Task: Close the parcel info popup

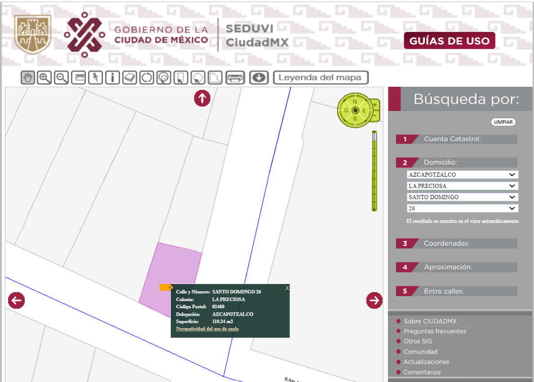Action: 287,289
